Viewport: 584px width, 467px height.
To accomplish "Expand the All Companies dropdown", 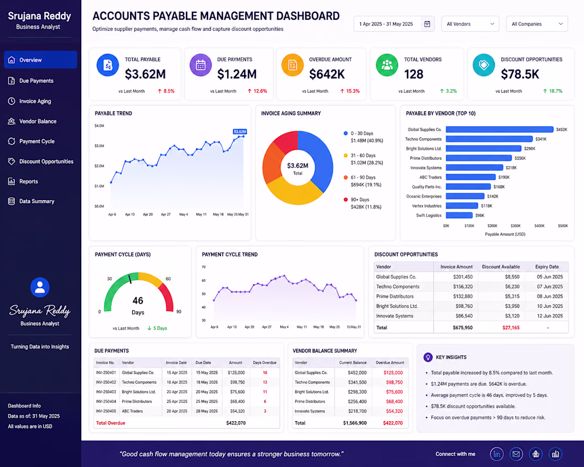I will [537, 24].
